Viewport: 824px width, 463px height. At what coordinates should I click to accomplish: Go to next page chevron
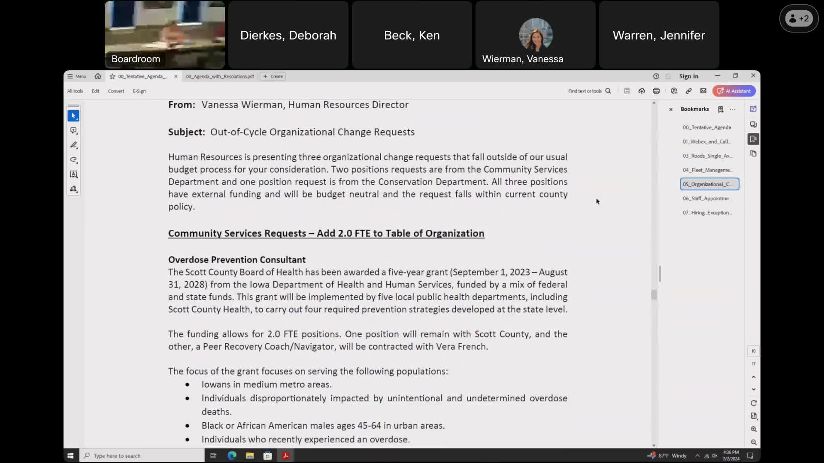click(754, 390)
